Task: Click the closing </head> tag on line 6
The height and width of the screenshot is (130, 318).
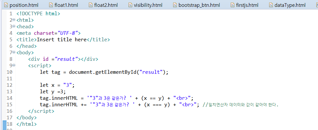Action: coord(27,46)
